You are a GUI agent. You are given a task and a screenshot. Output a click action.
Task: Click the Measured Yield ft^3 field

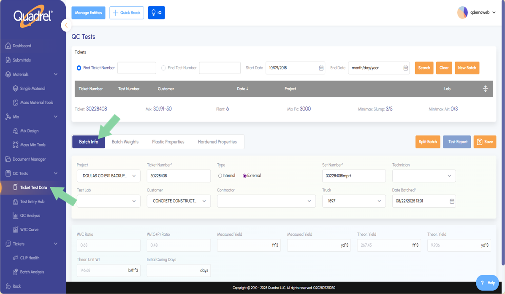coord(249,245)
